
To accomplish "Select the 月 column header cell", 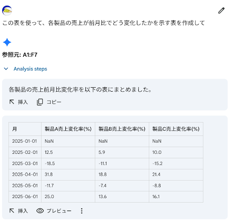I will coord(25,129).
